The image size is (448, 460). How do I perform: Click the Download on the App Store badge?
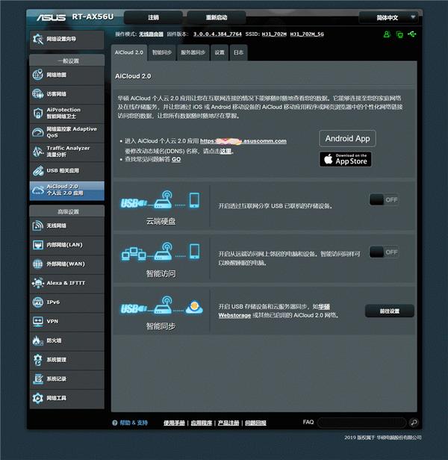tap(345, 159)
